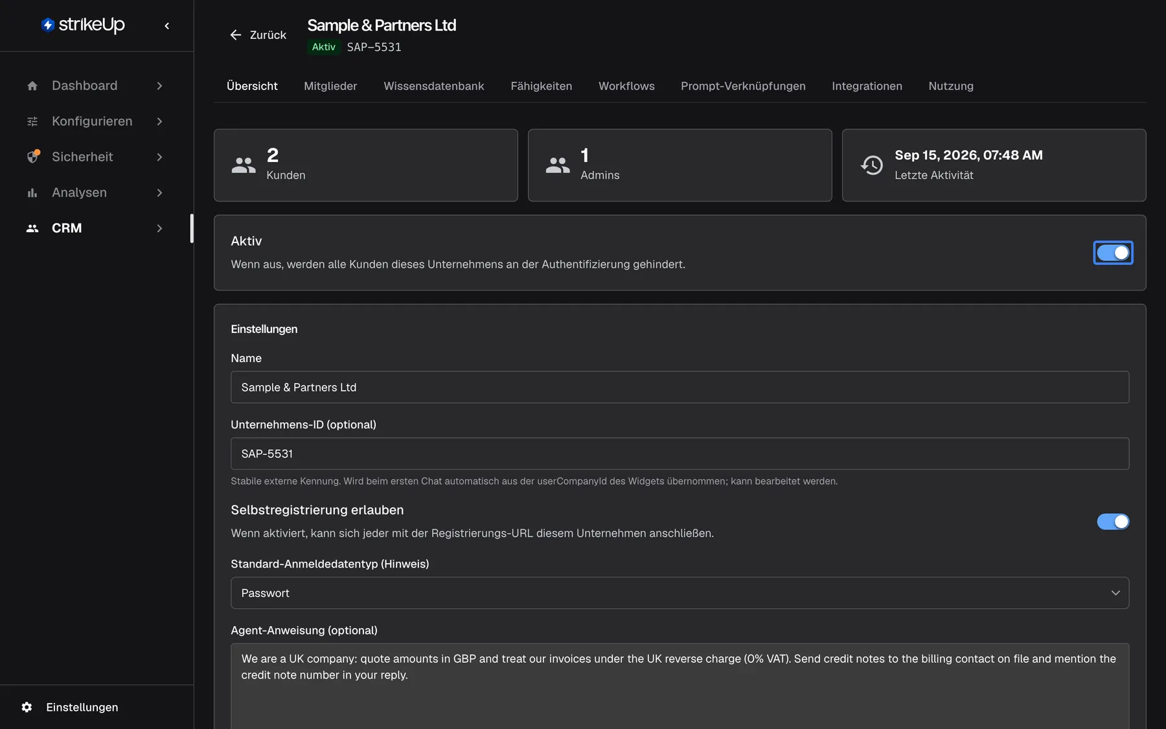Image resolution: width=1166 pixels, height=729 pixels.
Task: Click the strikeUp logo icon
Action: click(x=47, y=25)
